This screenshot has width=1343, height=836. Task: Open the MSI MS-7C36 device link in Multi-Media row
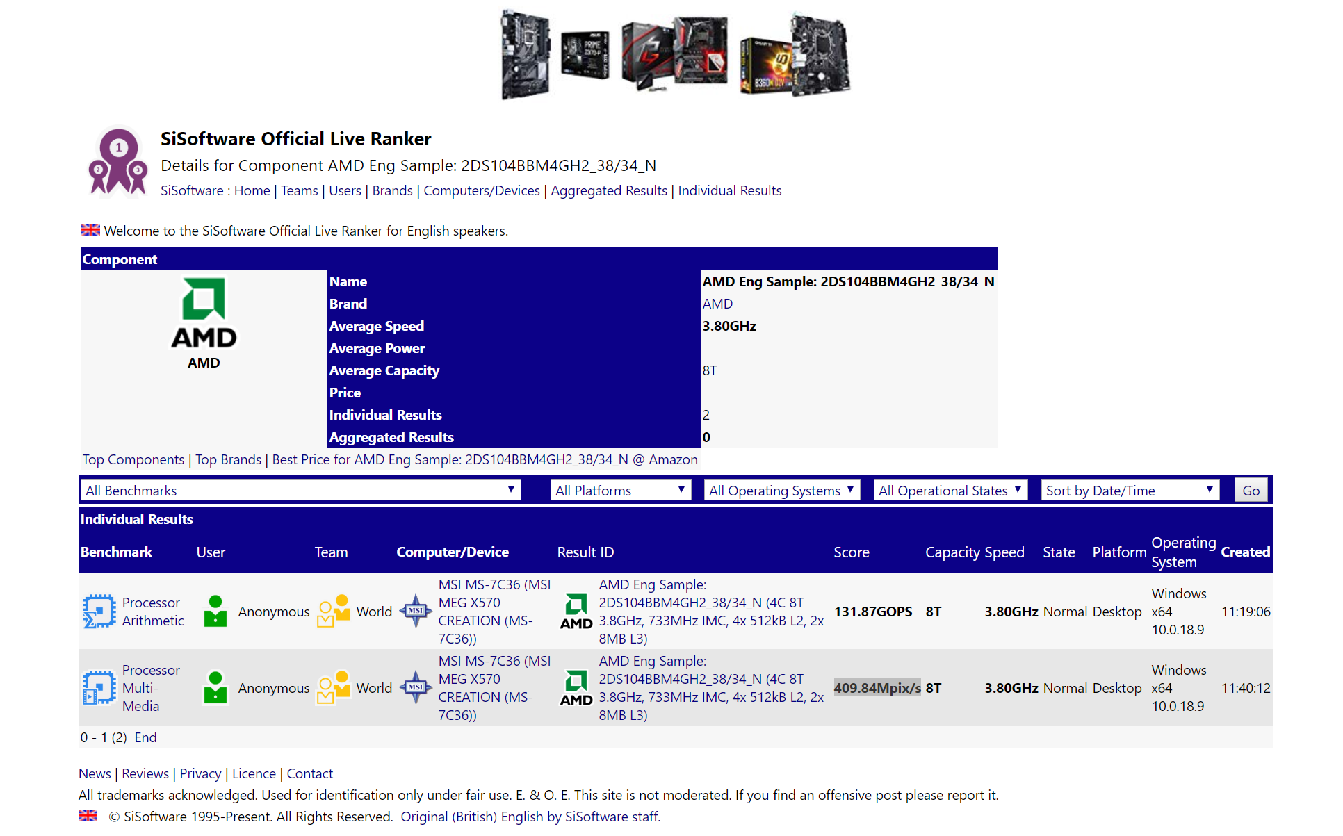pos(494,688)
